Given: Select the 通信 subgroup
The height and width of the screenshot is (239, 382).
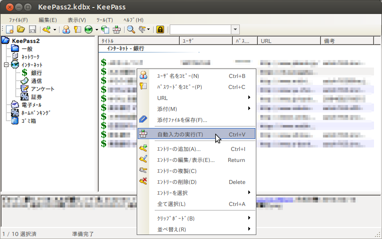Looking at the screenshot, I should (x=37, y=81).
